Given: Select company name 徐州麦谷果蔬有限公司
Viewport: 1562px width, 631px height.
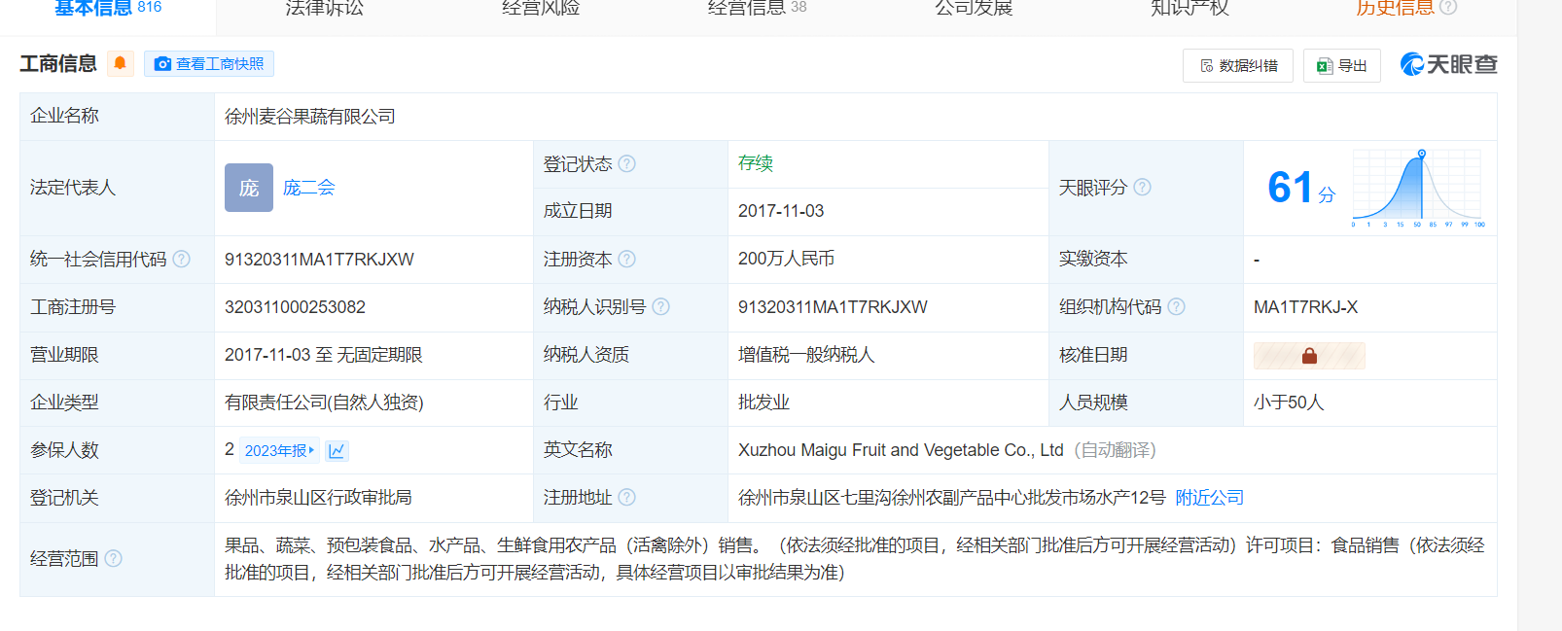Looking at the screenshot, I should pos(310,117).
